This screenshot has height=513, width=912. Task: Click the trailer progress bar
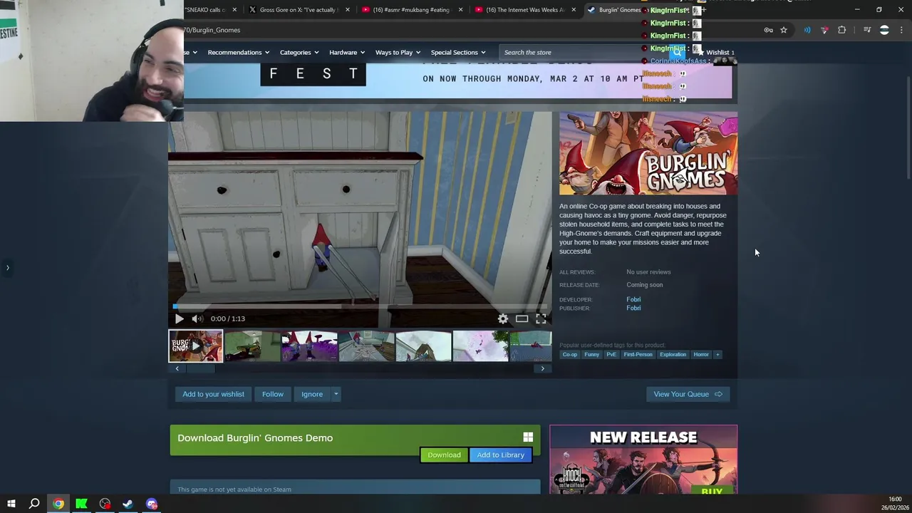pyautogui.click(x=360, y=306)
